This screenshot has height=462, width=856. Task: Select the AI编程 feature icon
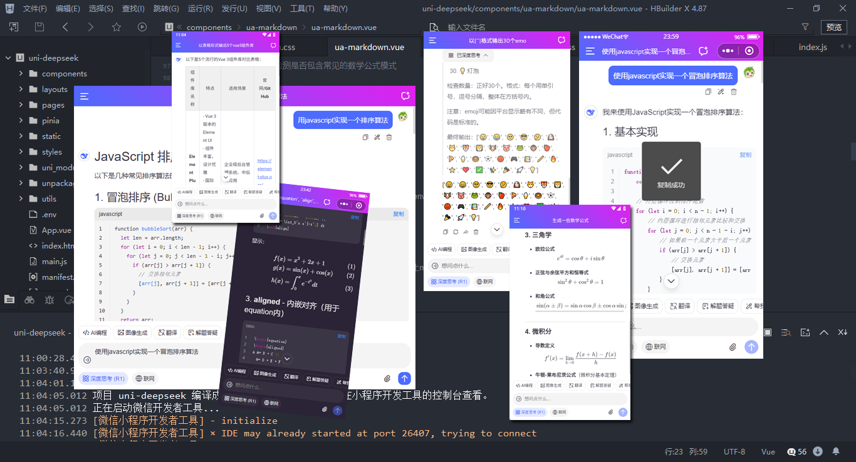95,332
